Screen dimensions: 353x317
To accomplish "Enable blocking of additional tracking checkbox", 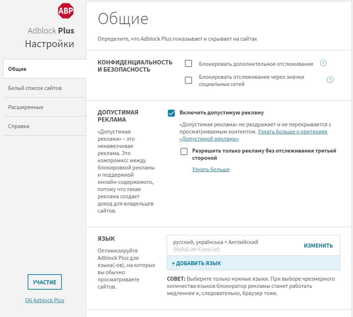I will (188, 64).
